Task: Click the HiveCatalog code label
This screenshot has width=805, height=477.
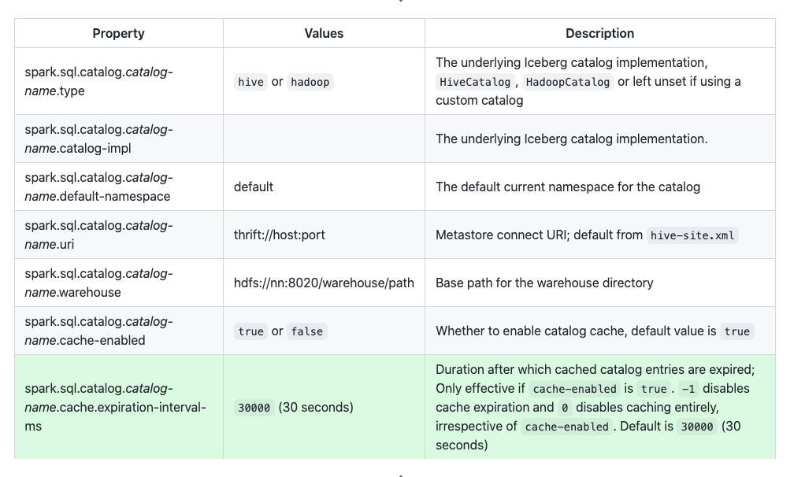Action: point(475,82)
